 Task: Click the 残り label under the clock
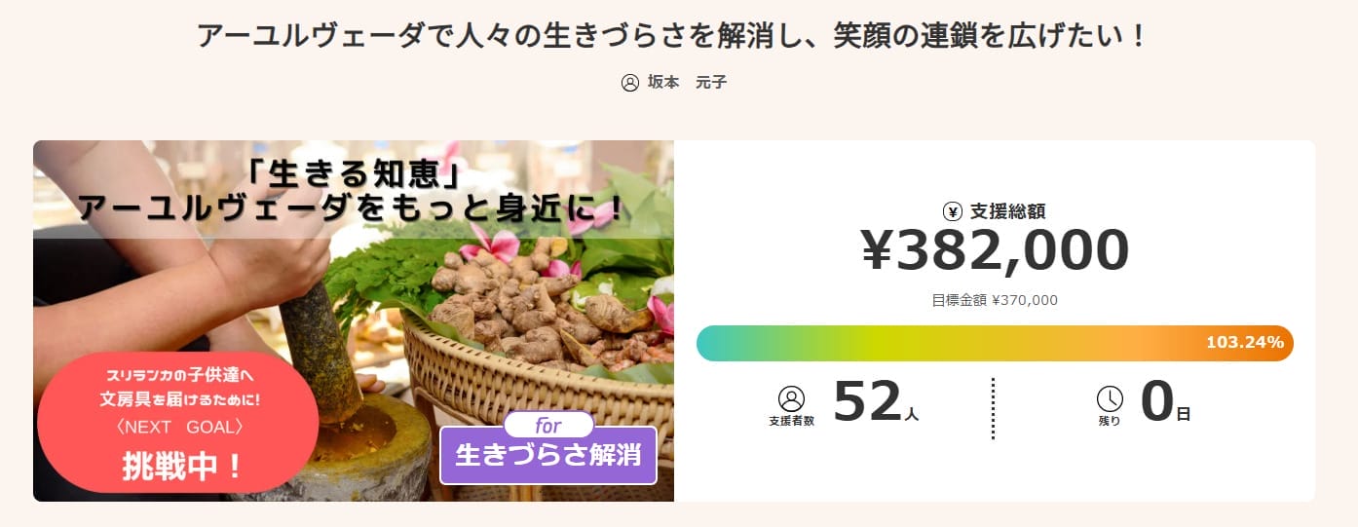tap(1110, 421)
